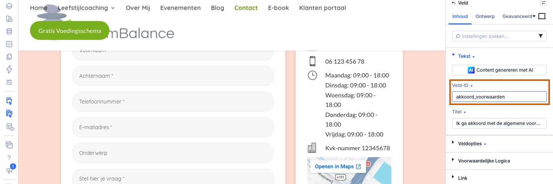
Task: Click the Titel input field
Action: (x=499, y=123)
